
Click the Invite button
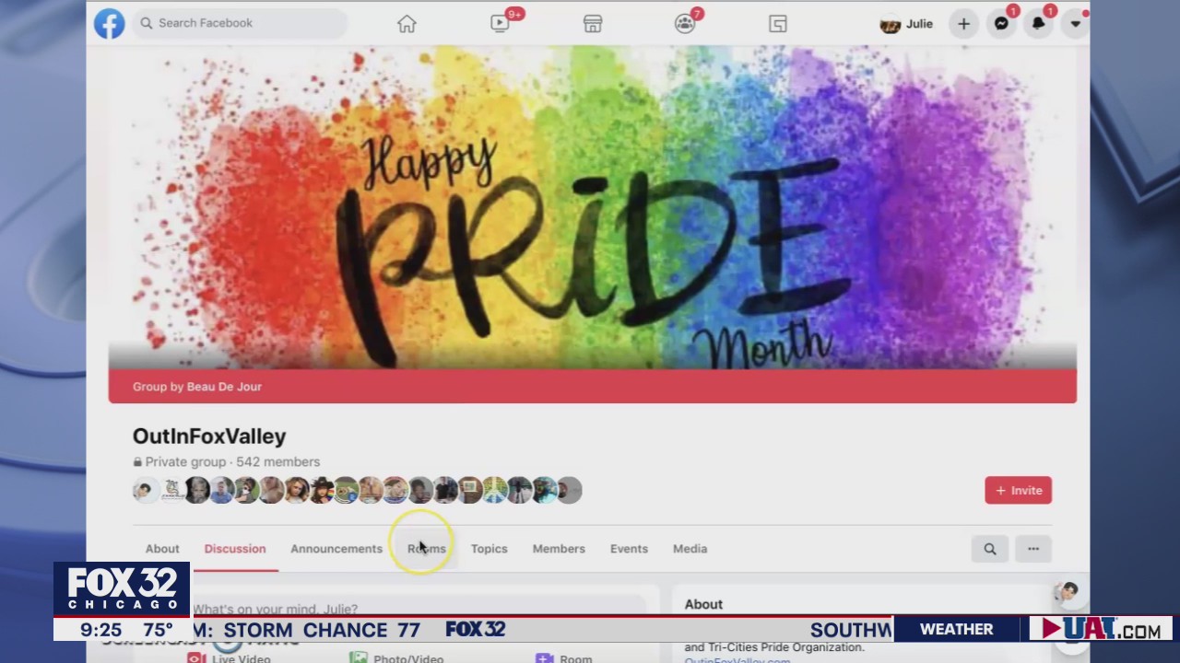pyautogui.click(x=1018, y=490)
